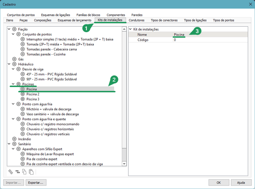
Task: Click the icon beside Incêndio category
Action: click(14, 139)
